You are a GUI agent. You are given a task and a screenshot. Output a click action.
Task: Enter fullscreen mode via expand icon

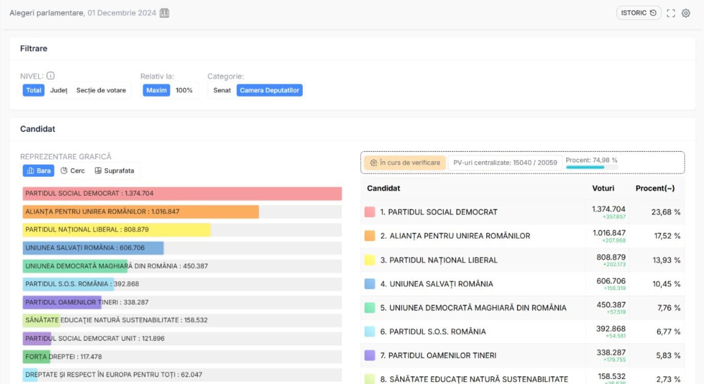671,13
